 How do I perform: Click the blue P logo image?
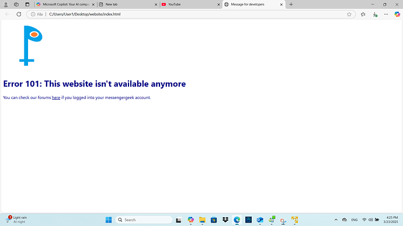30,45
